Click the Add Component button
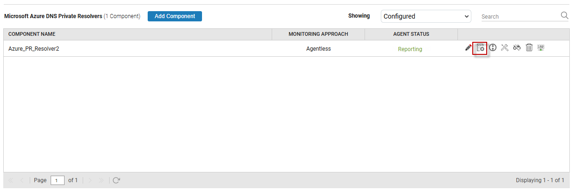This screenshot has width=574, height=191. [x=175, y=16]
